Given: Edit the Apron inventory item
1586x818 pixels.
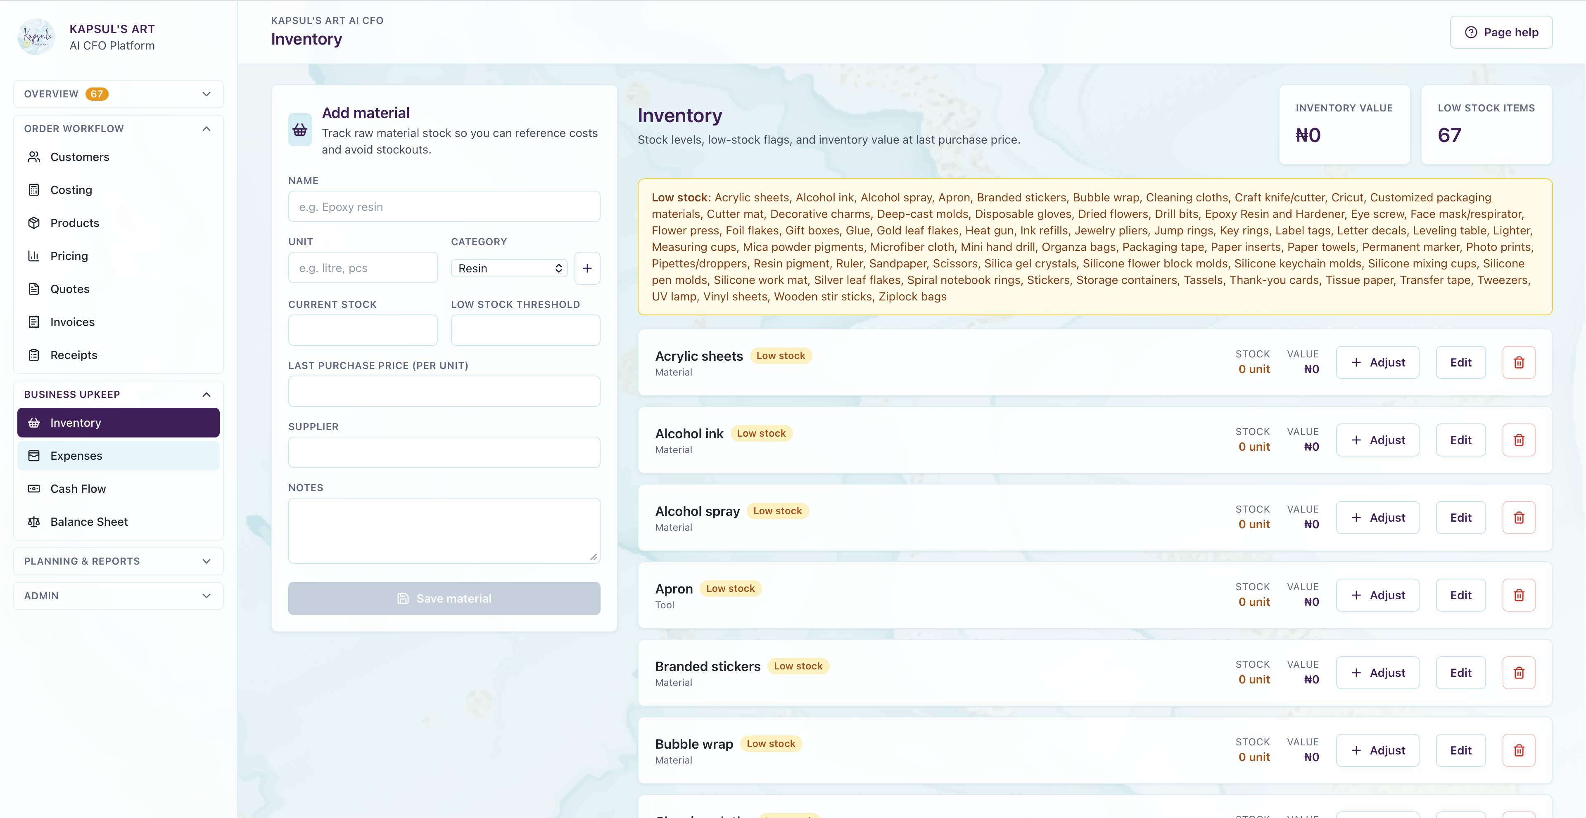Looking at the screenshot, I should pos(1460,595).
